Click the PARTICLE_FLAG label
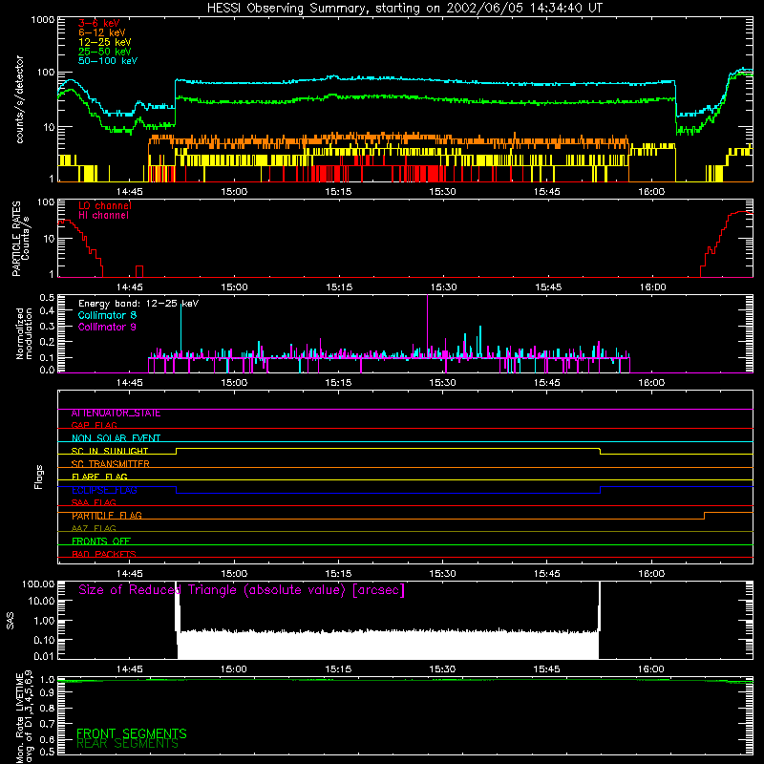Screen dimensions: 764x764 tap(107, 516)
